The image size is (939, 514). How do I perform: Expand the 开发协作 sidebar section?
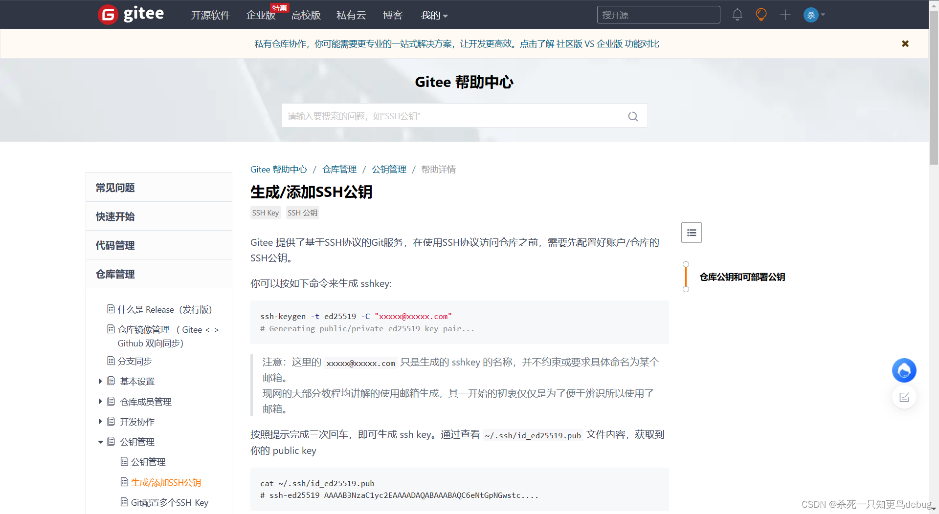coord(101,421)
